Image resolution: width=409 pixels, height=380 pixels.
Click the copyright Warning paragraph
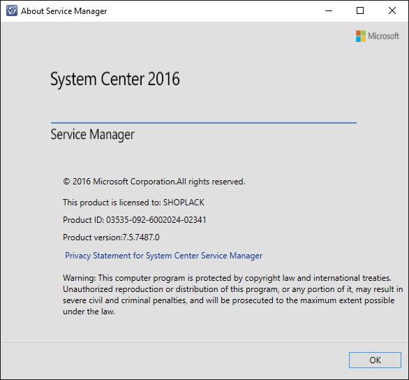tap(232, 295)
